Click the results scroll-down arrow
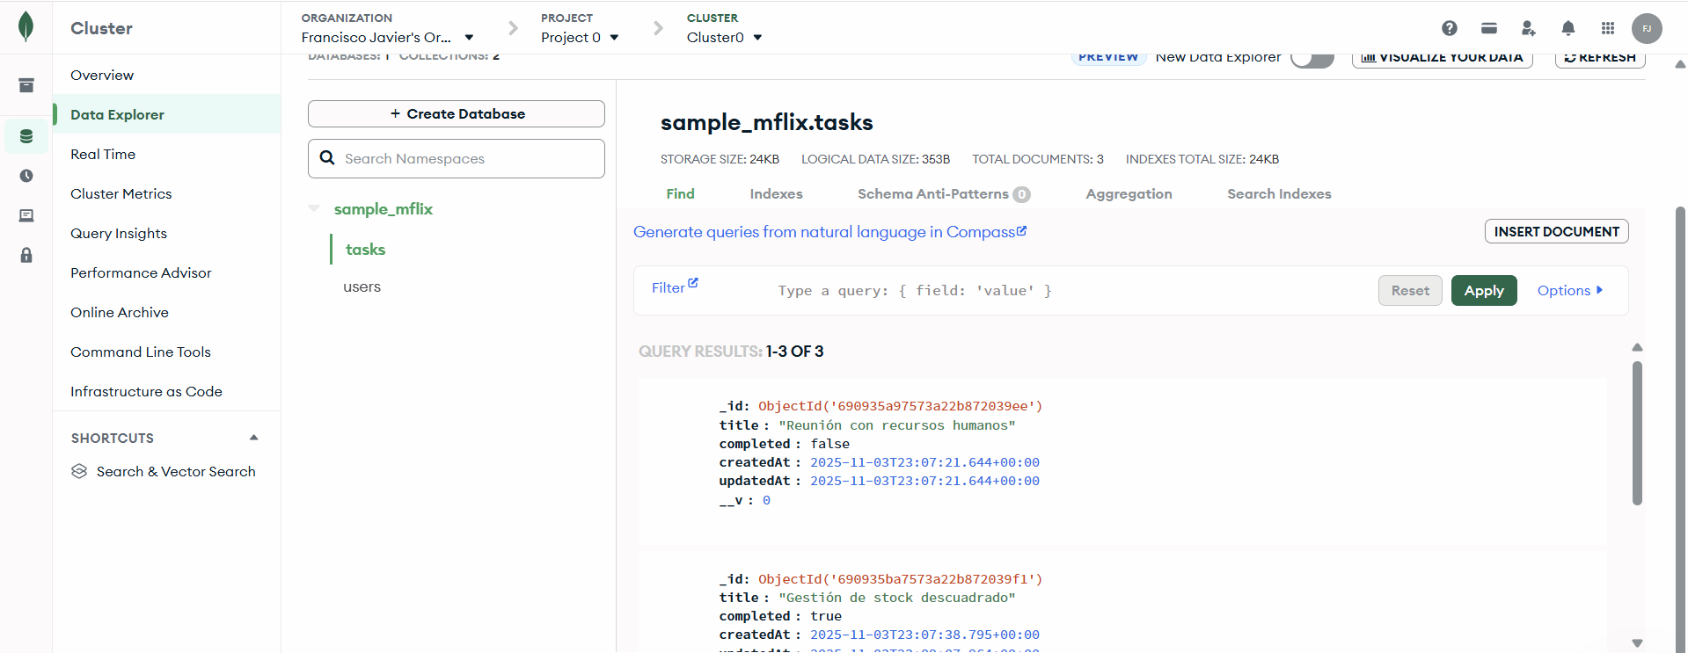Viewport: 1688px width, 653px height. coord(1637,642)
